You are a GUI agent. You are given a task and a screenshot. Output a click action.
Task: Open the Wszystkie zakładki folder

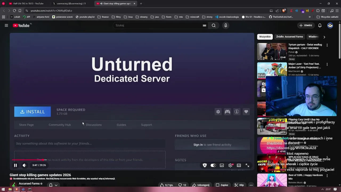point(327,17)
